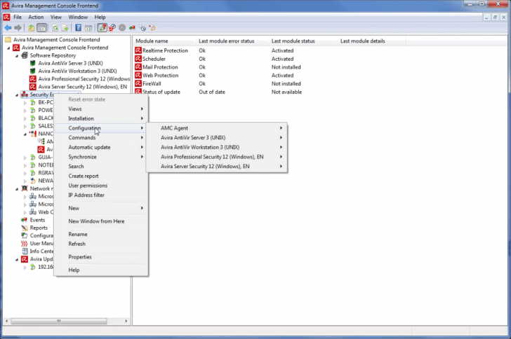Collapse the Security Environment tree node
Screen dimensions: 511x339
coord(17,95)
